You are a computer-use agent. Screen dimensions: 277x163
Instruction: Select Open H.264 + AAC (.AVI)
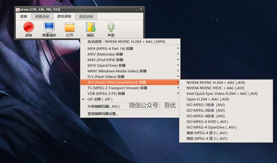tap(226, 99)
